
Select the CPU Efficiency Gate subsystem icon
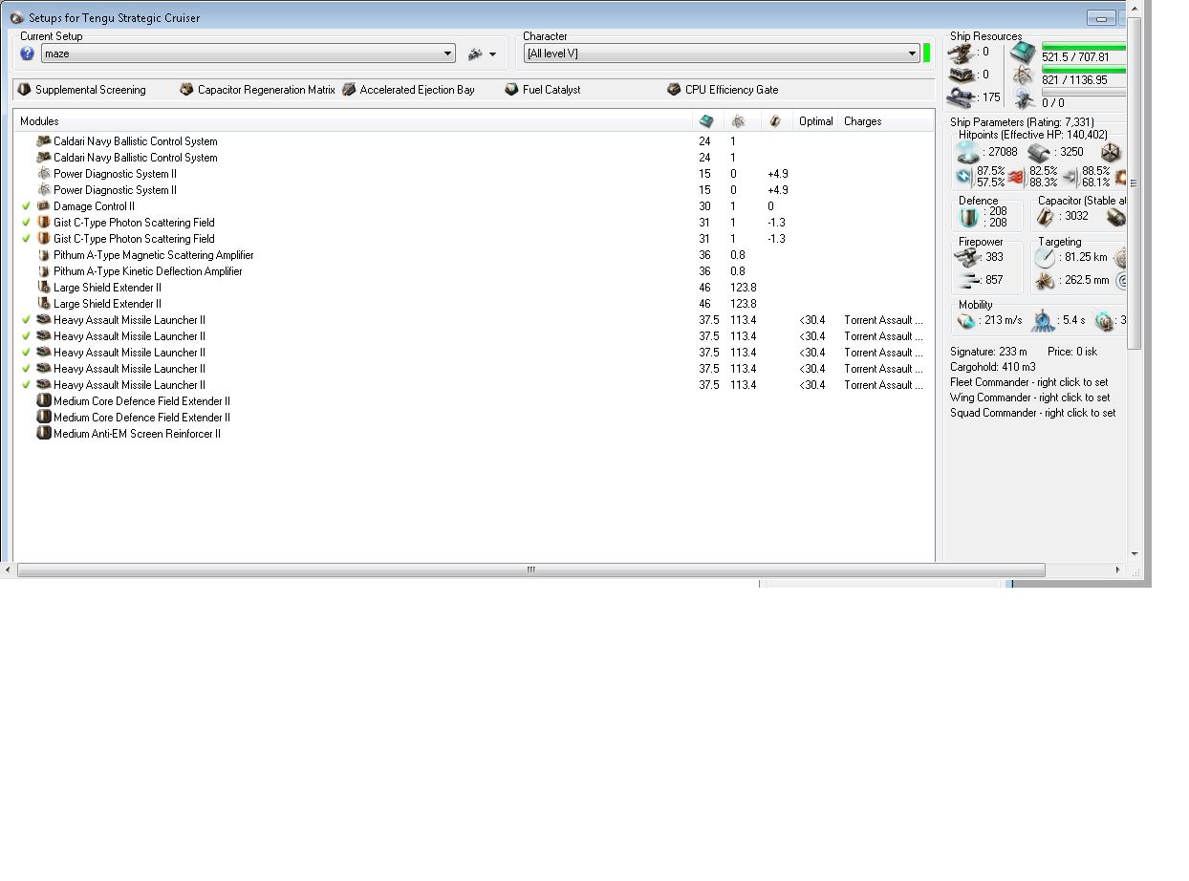tap(675, 90)
